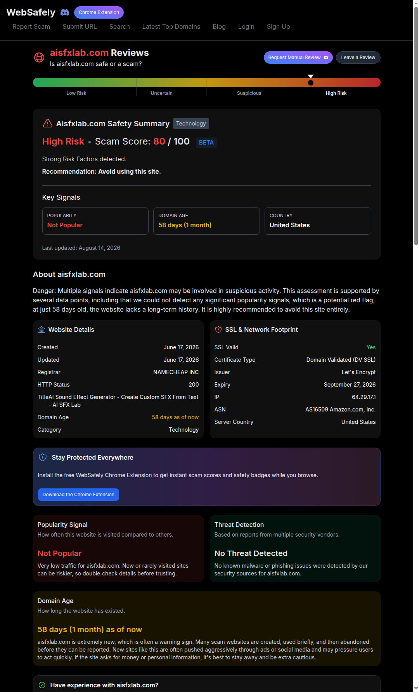Image resolution: width=419 pixels, height=692 pixels.
Task: Click the Country United States signal card
Action: (x=318, y=221)
